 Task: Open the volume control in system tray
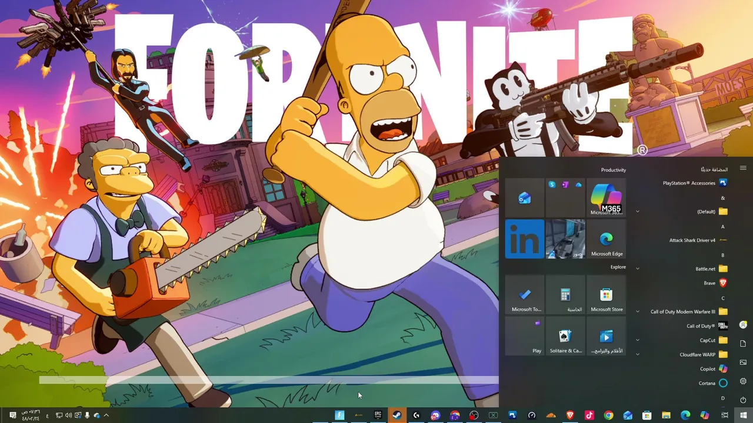pos(68,415)
